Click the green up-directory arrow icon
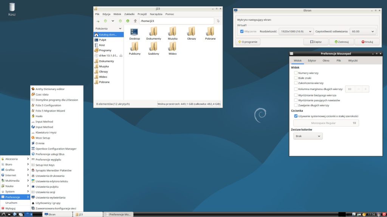Viewport: 387px width, 217px height. (128, 21)
